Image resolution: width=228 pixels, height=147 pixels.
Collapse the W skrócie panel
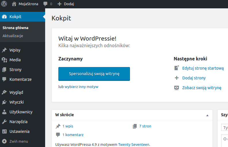207,115
